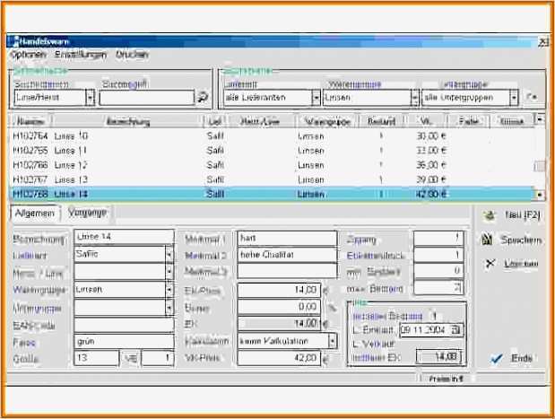The image size is (555, 419).
Task: Click the min. Bestand field showing 0
Action: tap(438, 271)
